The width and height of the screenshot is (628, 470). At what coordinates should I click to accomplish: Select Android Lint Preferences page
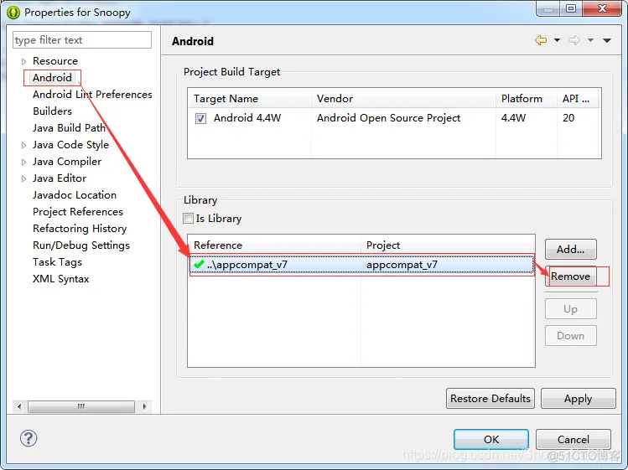point(92,95)
